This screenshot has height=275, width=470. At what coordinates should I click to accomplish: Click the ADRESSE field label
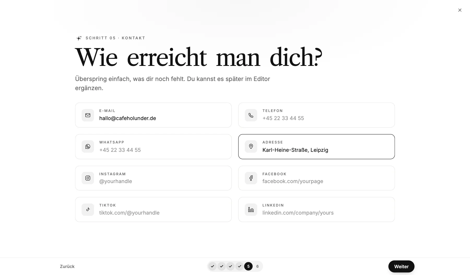pos(273,142)
